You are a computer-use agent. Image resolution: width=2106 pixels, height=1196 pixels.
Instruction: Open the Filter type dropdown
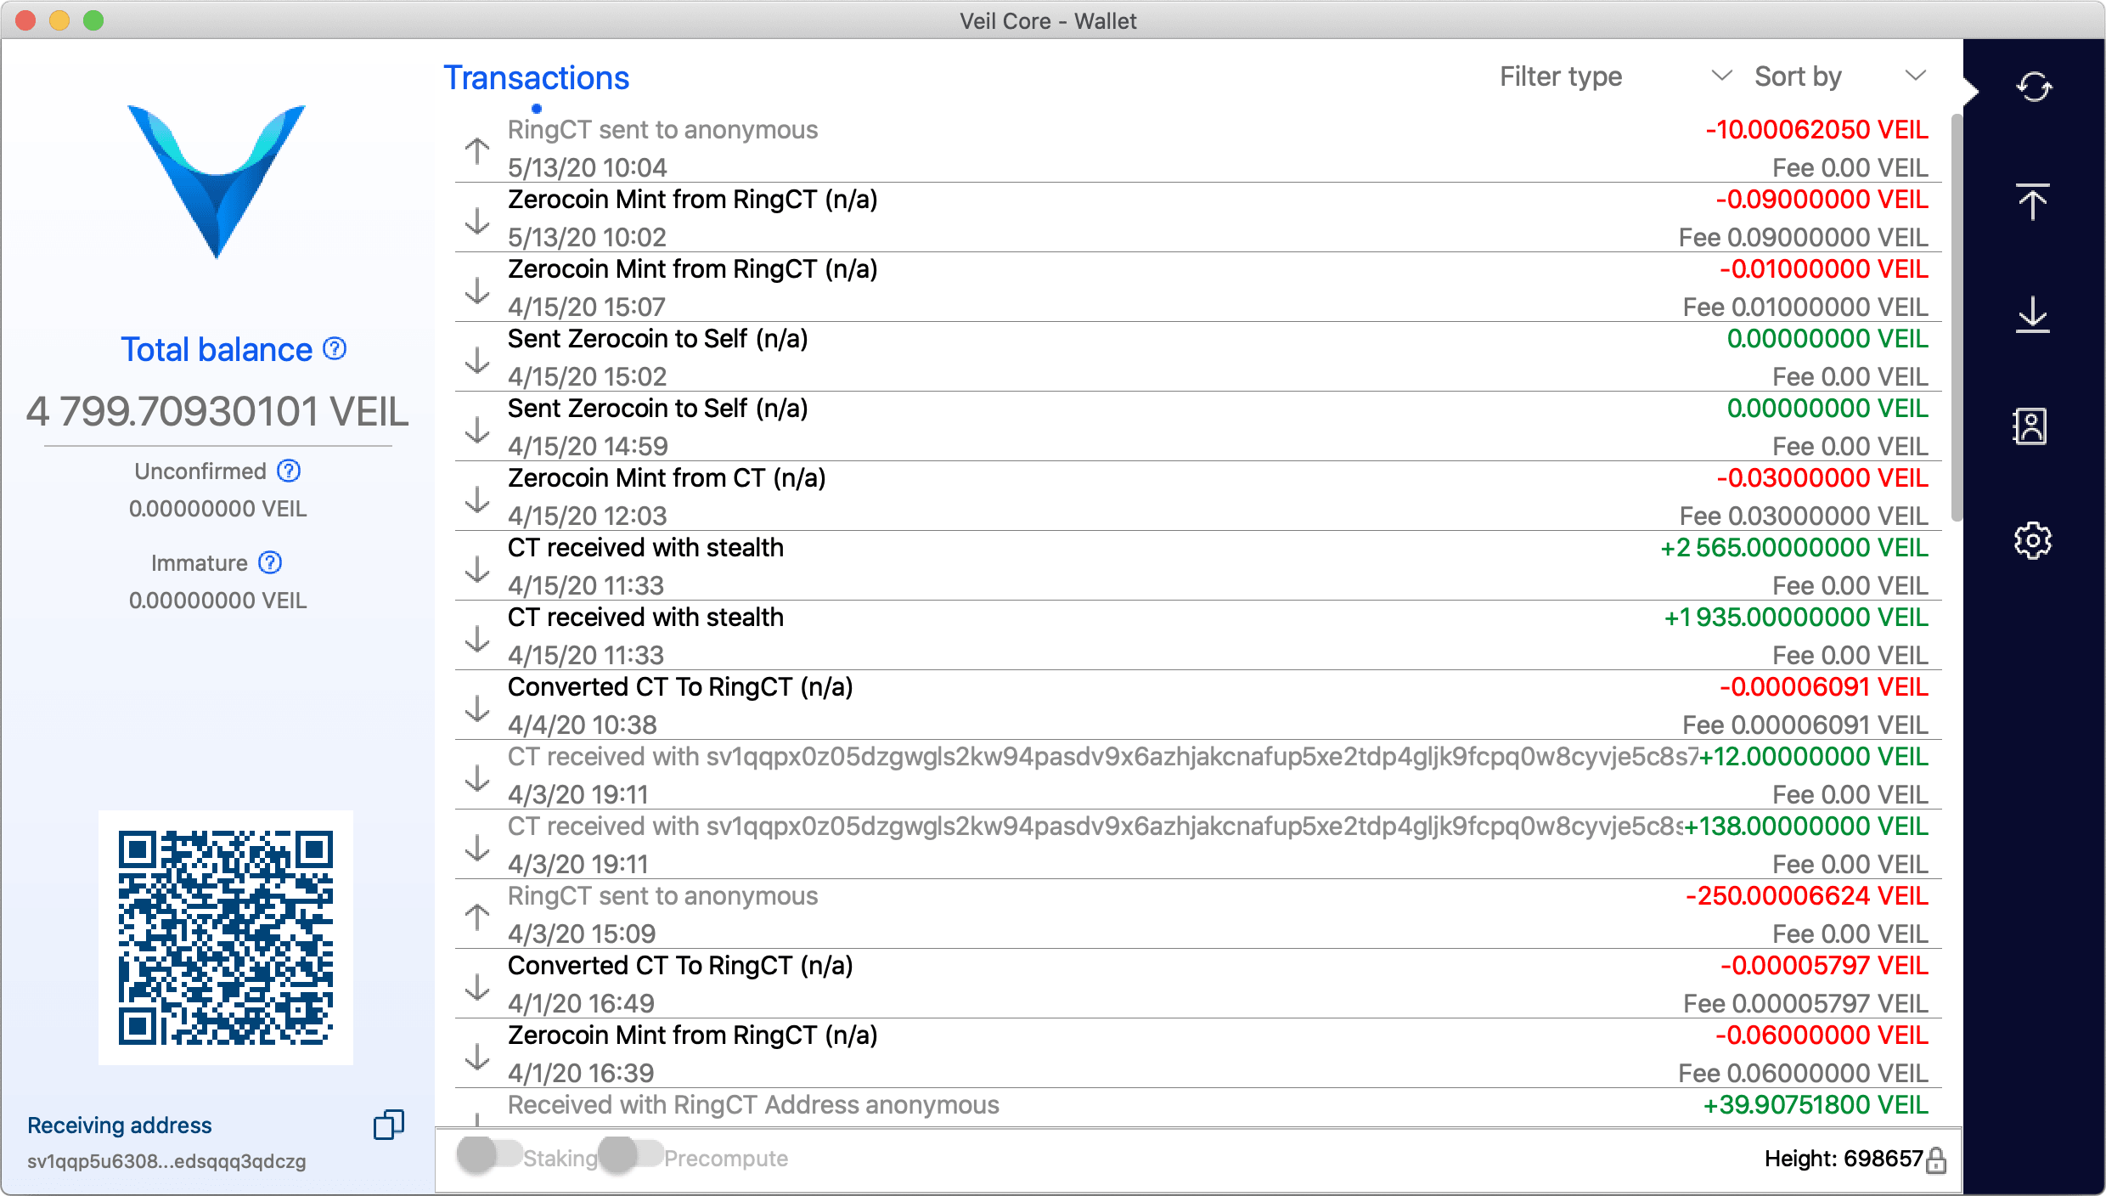click(x=1615, y=76)
